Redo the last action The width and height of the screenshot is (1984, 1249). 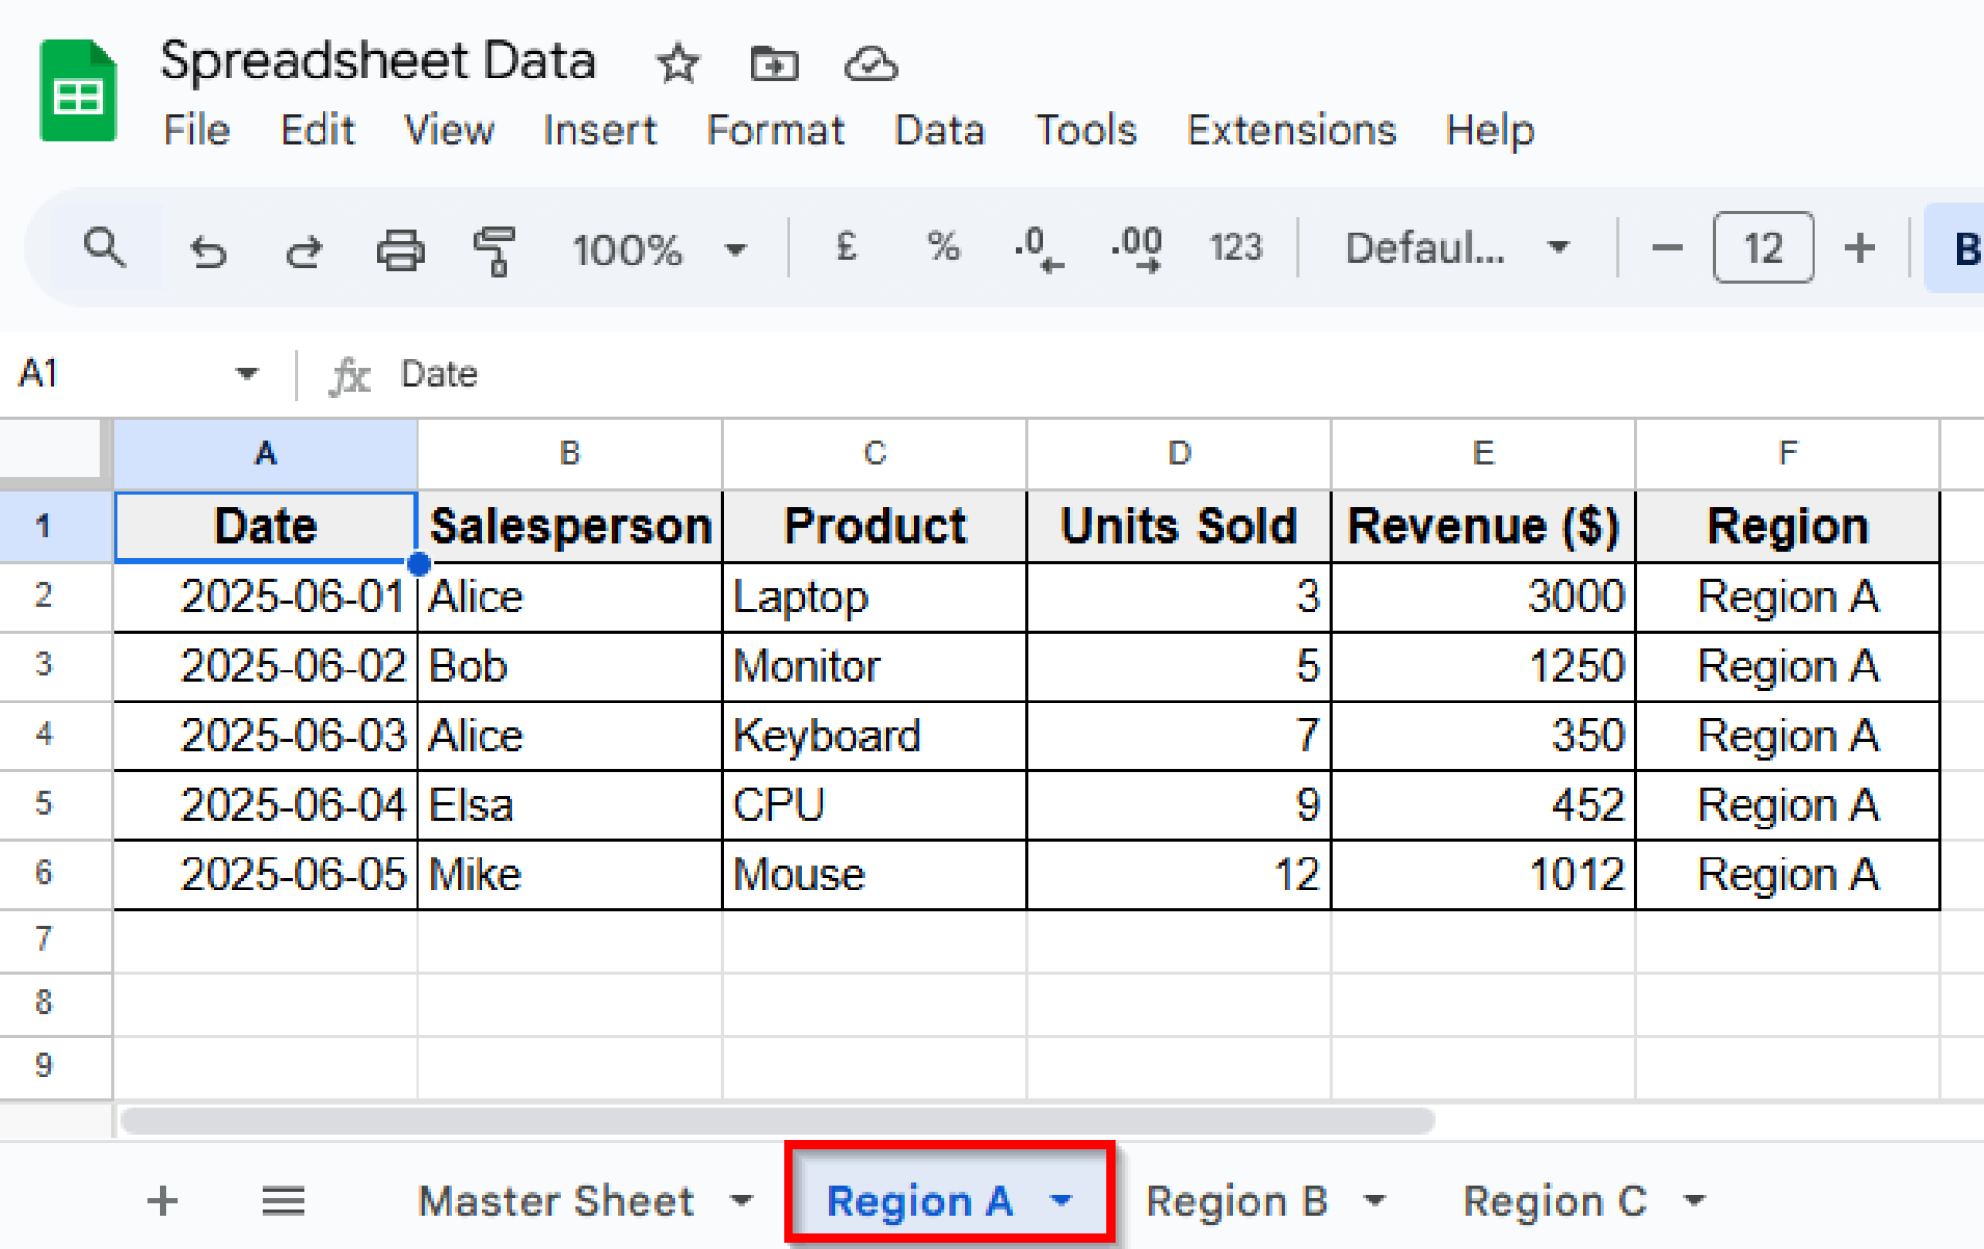302,249
